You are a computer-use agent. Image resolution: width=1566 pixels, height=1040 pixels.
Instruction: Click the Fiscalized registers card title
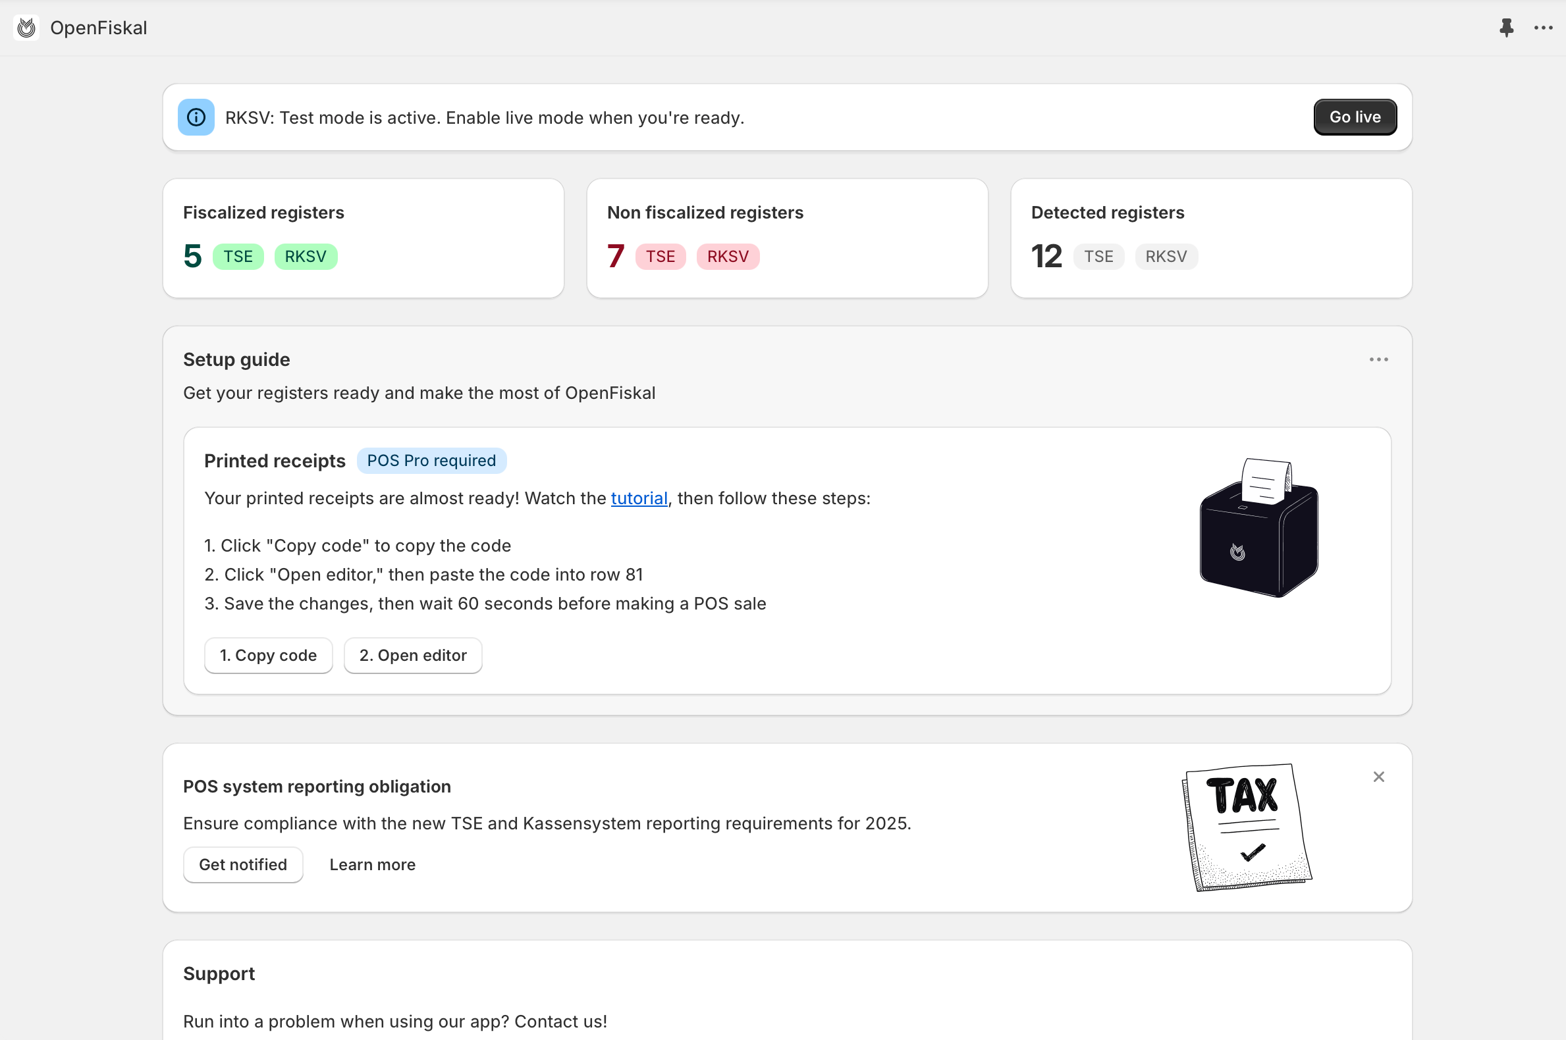pos(263,212)
